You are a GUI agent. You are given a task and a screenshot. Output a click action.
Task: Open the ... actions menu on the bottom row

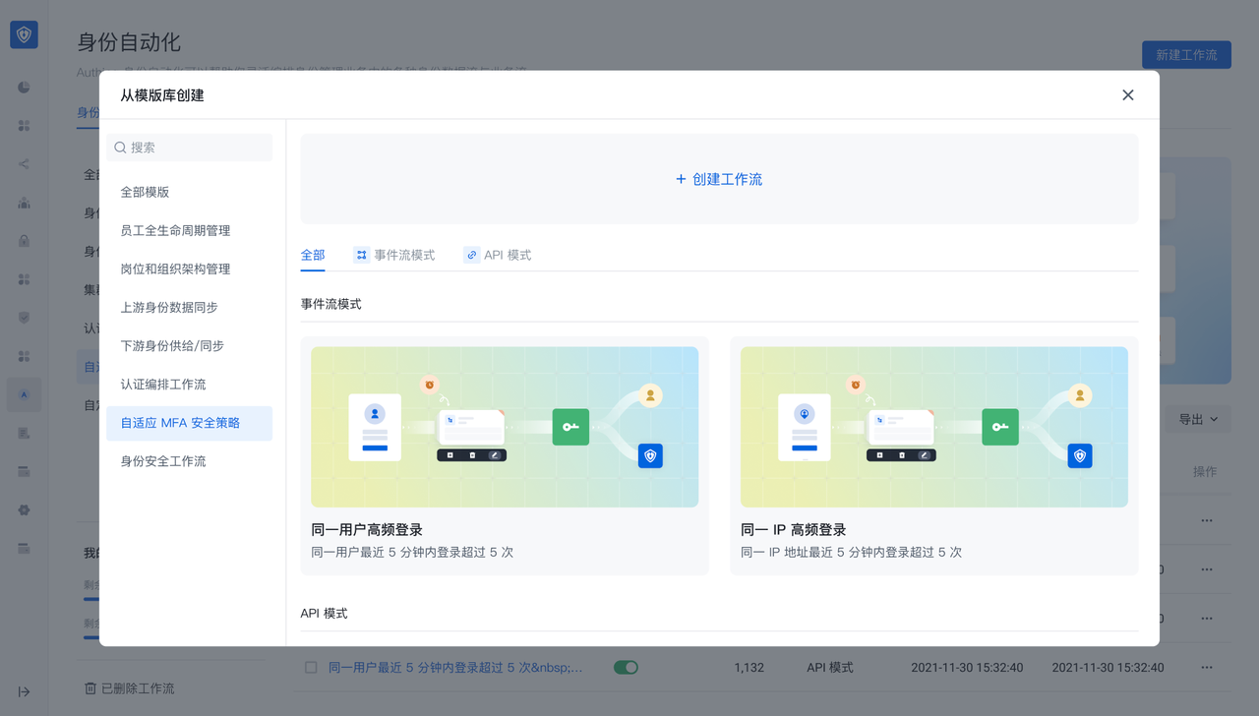pyautogui.click(x=1206, y=667)
